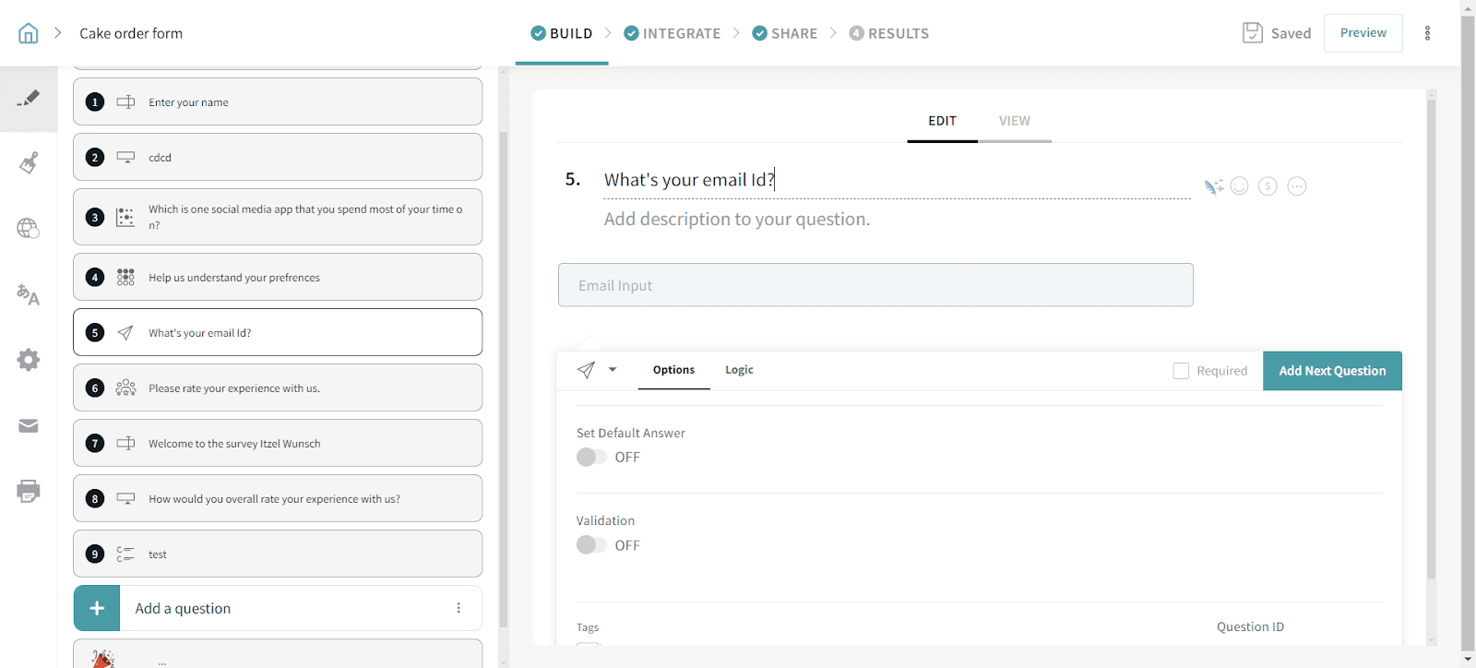Click the Add Next Question button

(1332, 371)
